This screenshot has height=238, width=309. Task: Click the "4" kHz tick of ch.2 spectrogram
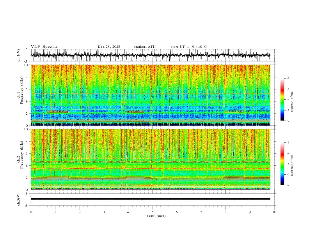point(27,166)
